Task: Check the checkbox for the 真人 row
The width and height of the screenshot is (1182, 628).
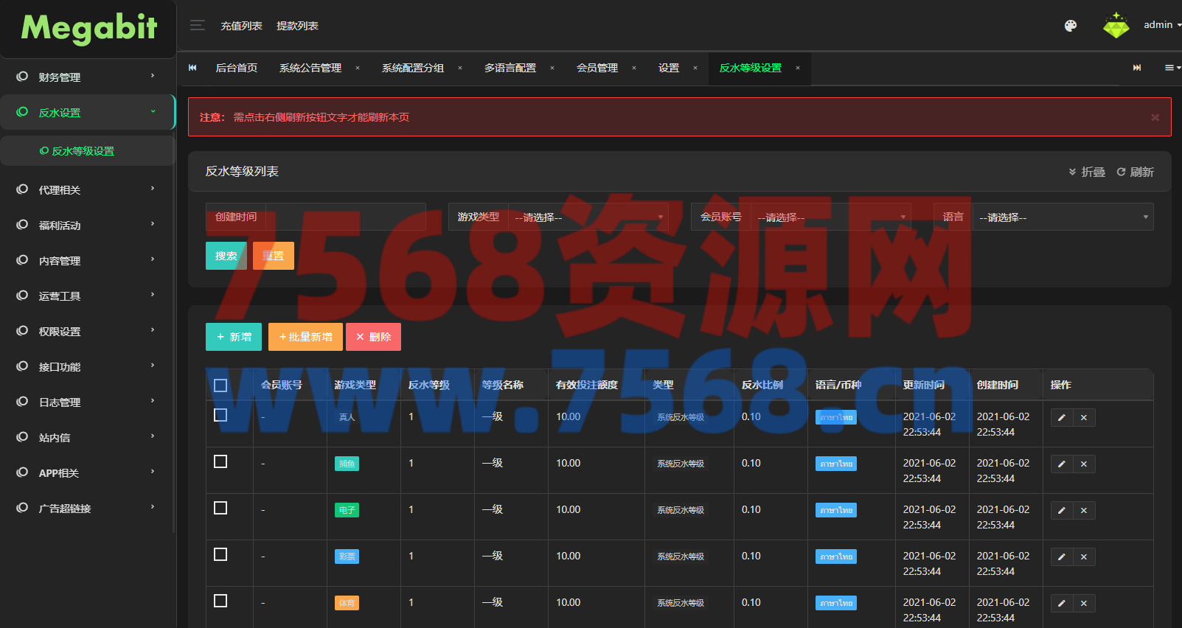Action: (x=220, y=415)
